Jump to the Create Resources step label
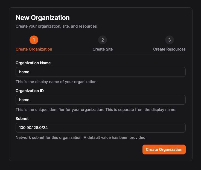Viewport: 201px width, 170px height. tap(169, 49)
